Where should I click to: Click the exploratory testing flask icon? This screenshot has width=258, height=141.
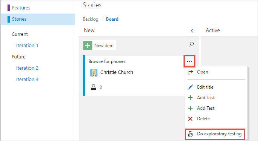(x=191, y=134)
